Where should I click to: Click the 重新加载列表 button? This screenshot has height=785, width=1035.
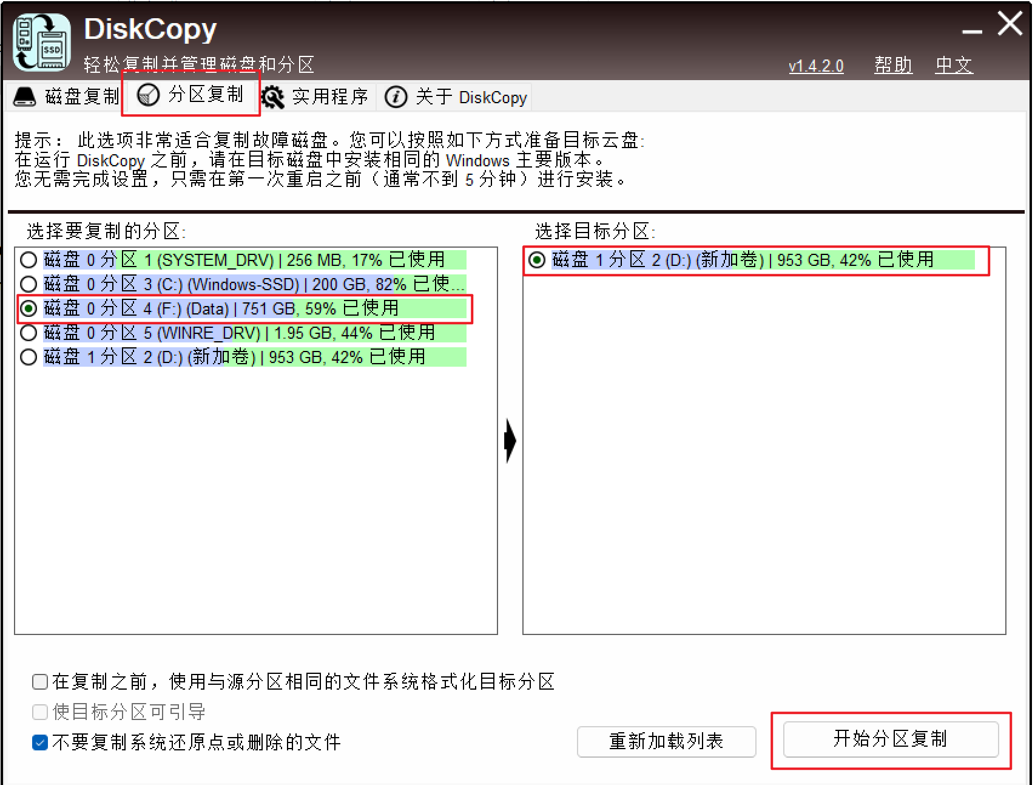666,741
